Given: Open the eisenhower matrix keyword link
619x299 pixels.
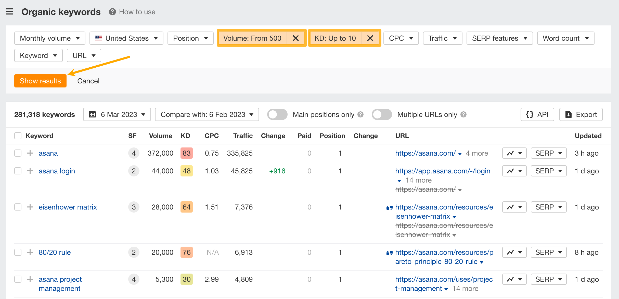Looking at the screenshot, I should [x=68, y=207].
